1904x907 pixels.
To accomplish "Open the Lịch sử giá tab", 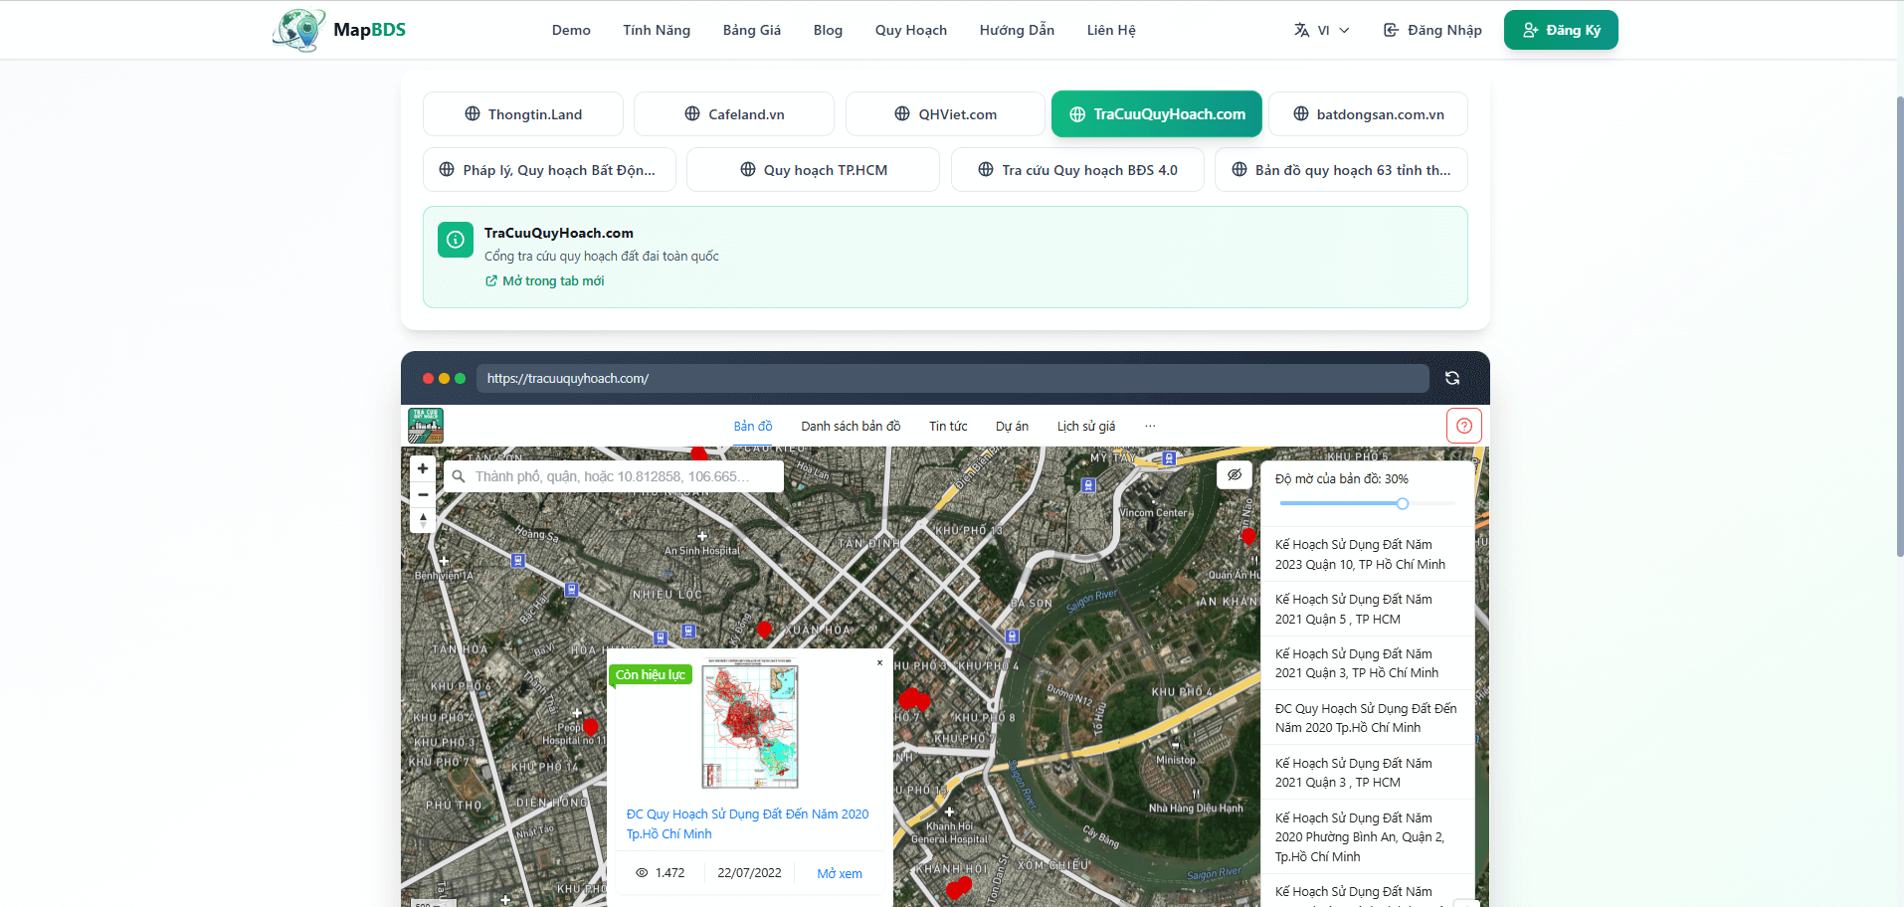I will (1086, 426).
